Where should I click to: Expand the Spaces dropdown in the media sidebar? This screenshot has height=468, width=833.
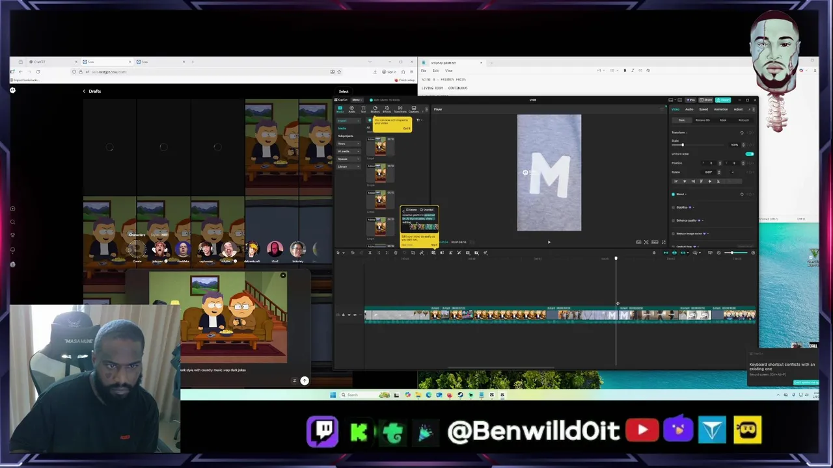[349, 159]
